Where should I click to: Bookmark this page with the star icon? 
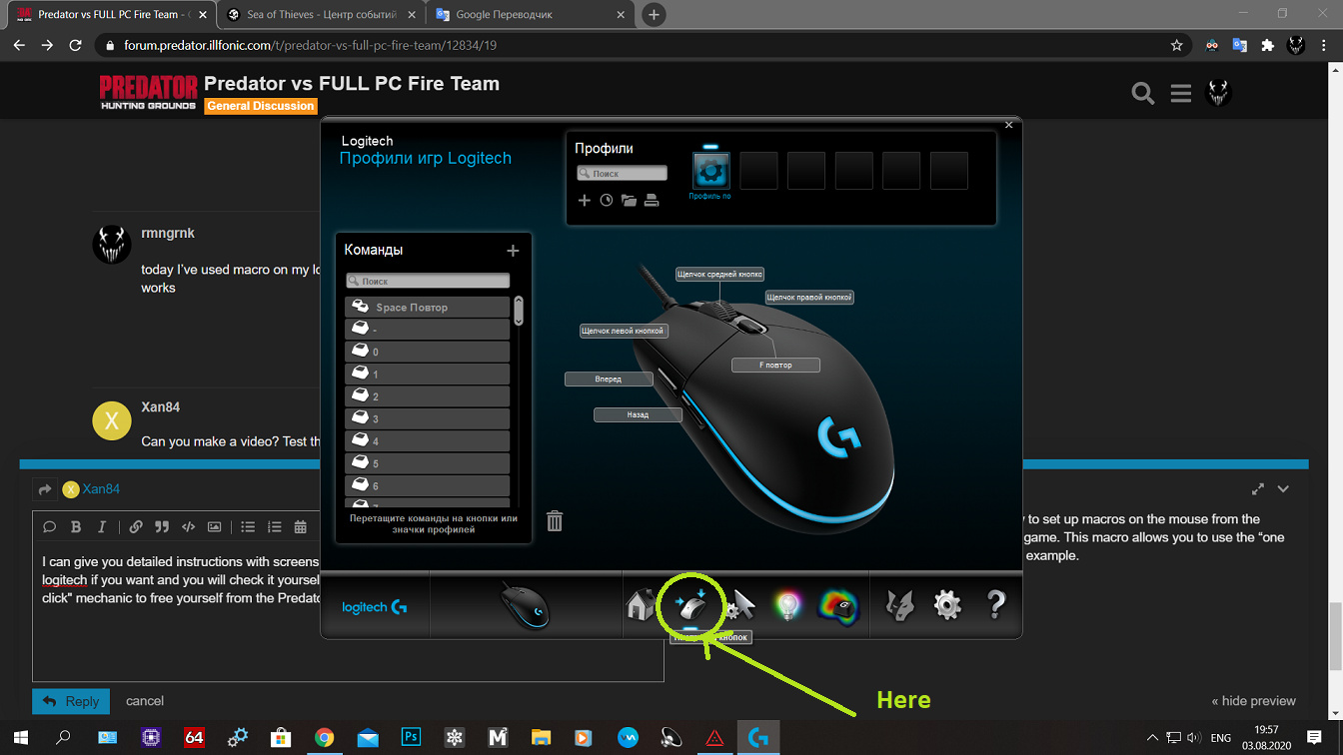(x=1176, y=46)
